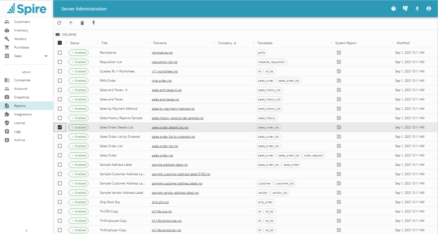Sort by Filename column header
Image resolution: width=438 pixels, height=234 pixels.
point(160,43)
